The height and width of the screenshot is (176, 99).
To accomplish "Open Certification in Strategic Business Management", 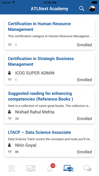I will (41, 61).
